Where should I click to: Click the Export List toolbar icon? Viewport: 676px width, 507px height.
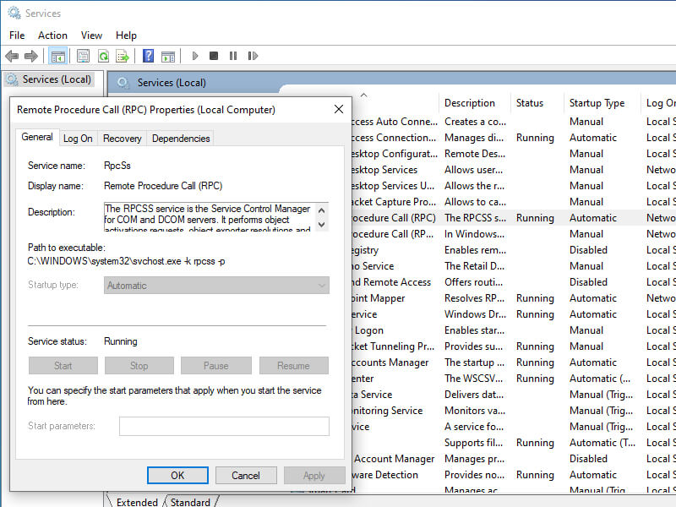tap(123, 56)
